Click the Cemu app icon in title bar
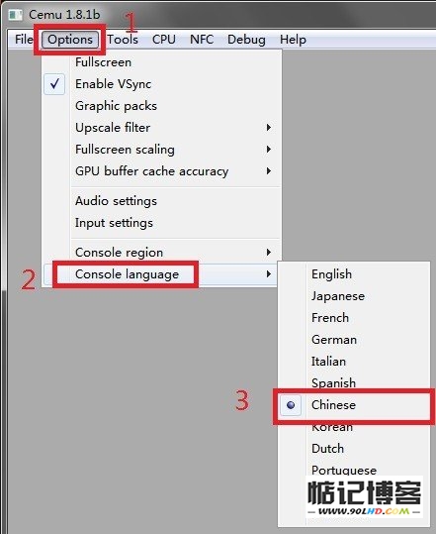436x534 pixels. click(x=16, y=15)
